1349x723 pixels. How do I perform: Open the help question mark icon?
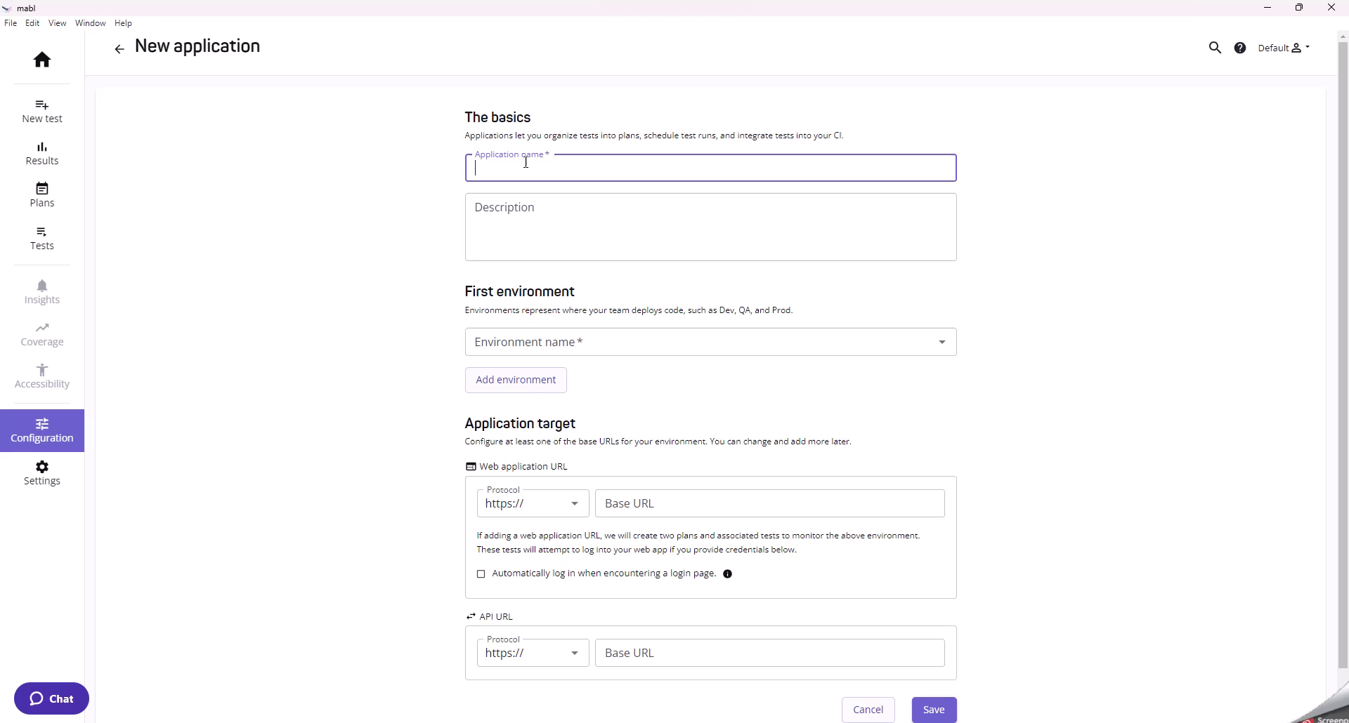coord(1240,47)
